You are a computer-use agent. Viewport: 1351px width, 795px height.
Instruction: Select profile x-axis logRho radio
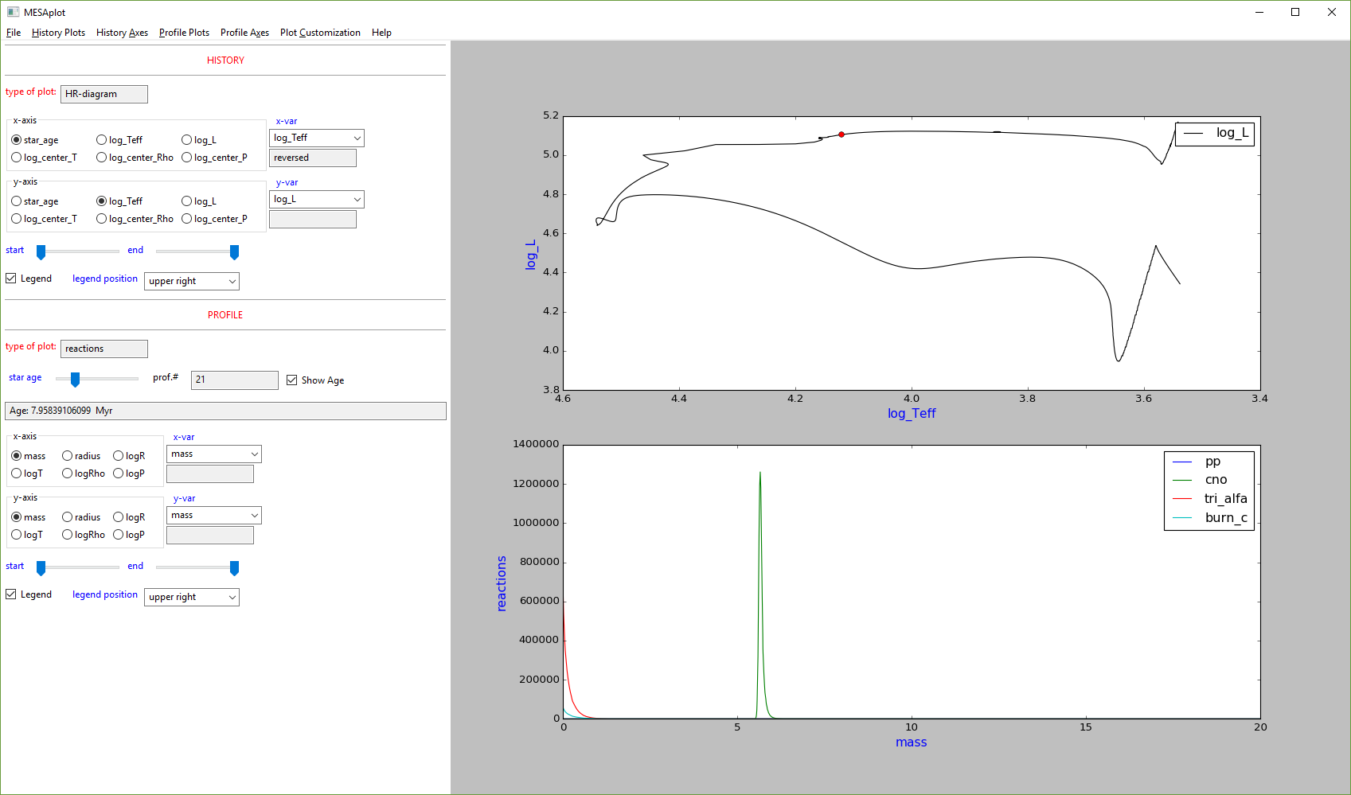point(67,473)
